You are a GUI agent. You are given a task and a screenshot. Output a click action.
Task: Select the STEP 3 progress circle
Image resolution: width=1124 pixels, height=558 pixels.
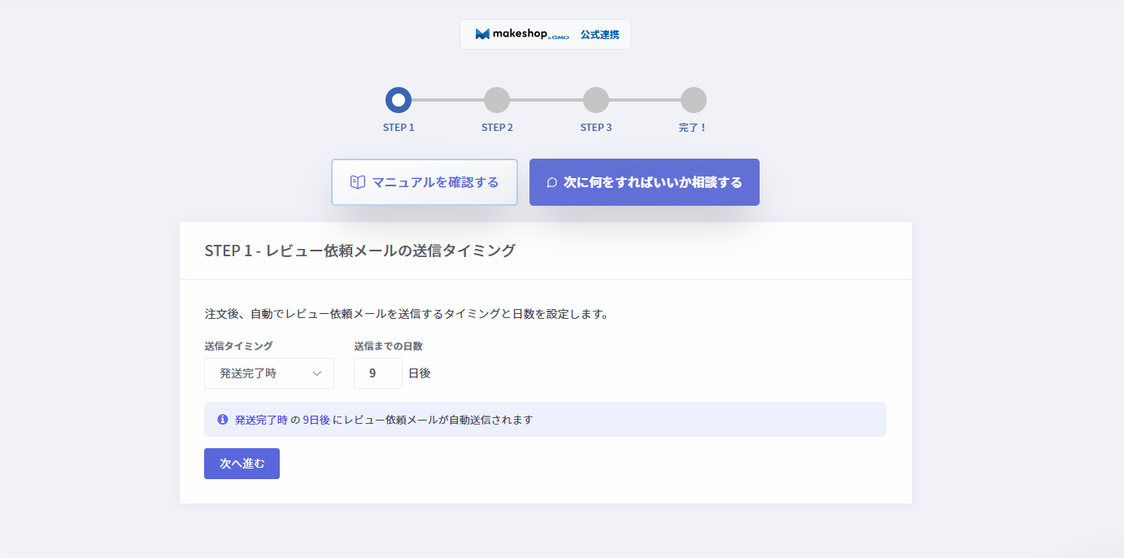595,100
